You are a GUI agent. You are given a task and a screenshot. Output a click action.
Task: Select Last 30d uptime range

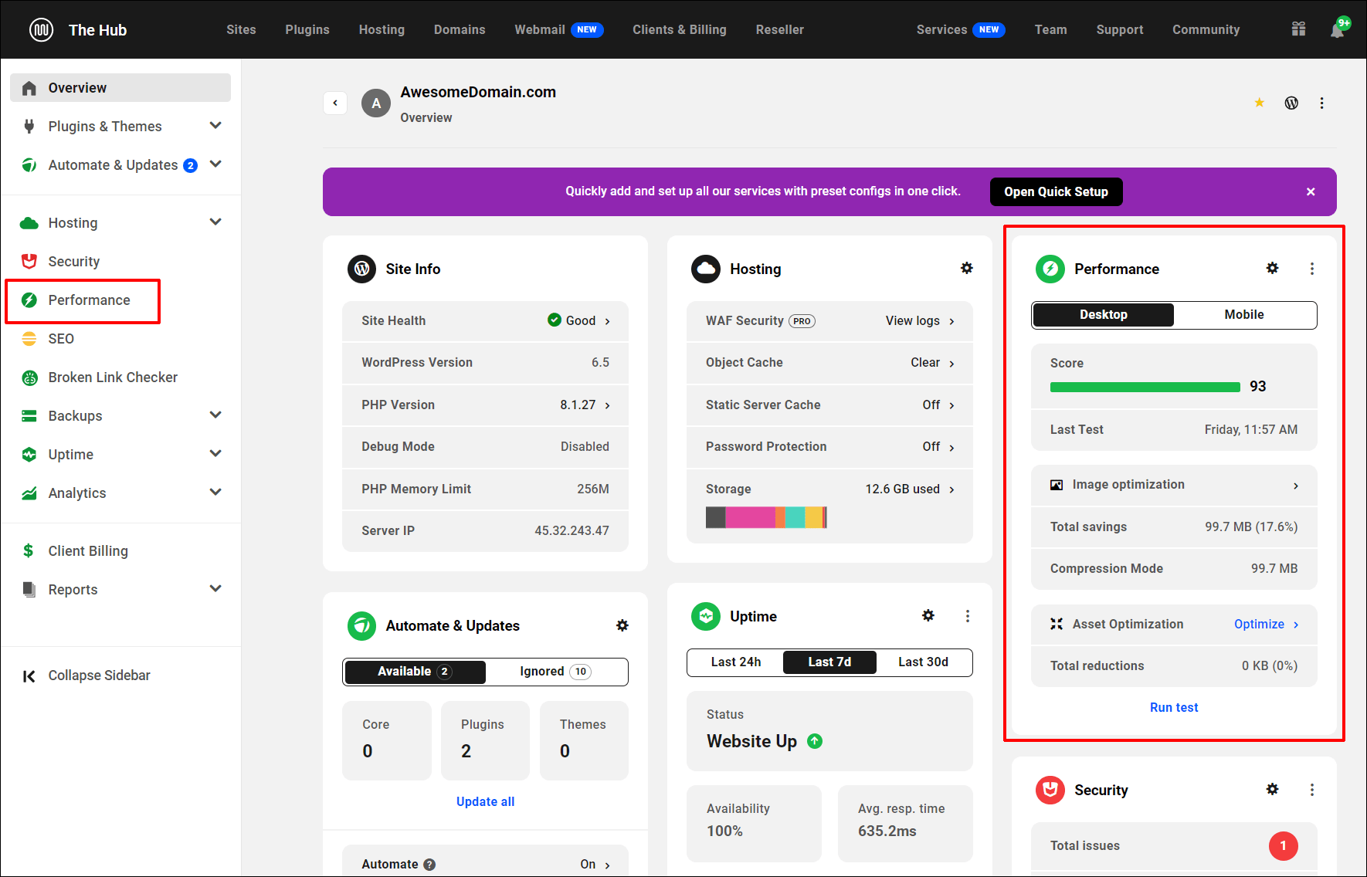(x=923, y=662)
